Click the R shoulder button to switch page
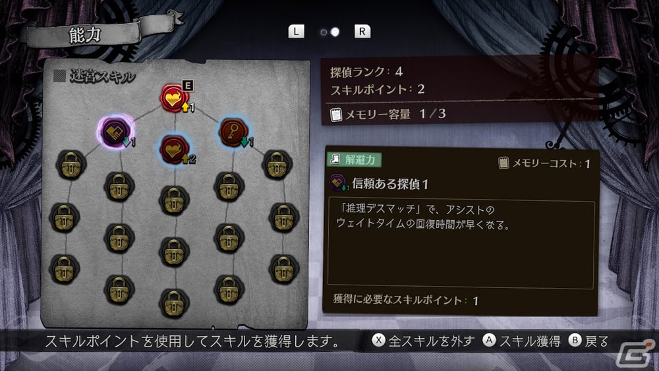659x371 pixels. pos(362,32)
